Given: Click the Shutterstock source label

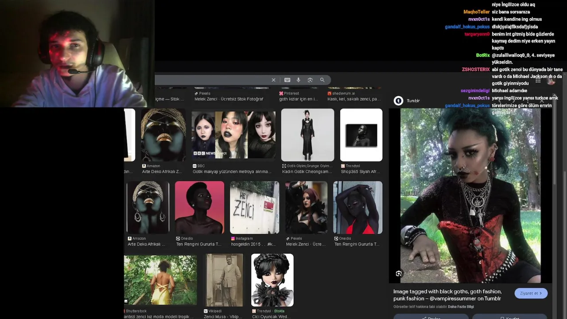Looking at the screenshot, I should 136,311.
